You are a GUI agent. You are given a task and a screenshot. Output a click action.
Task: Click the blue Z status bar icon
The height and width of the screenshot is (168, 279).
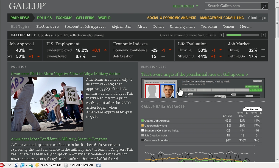click(x=22, y=165)
